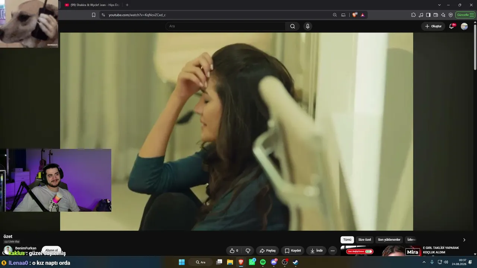
Task: Click the İndir download button
Action: [316, 251]
